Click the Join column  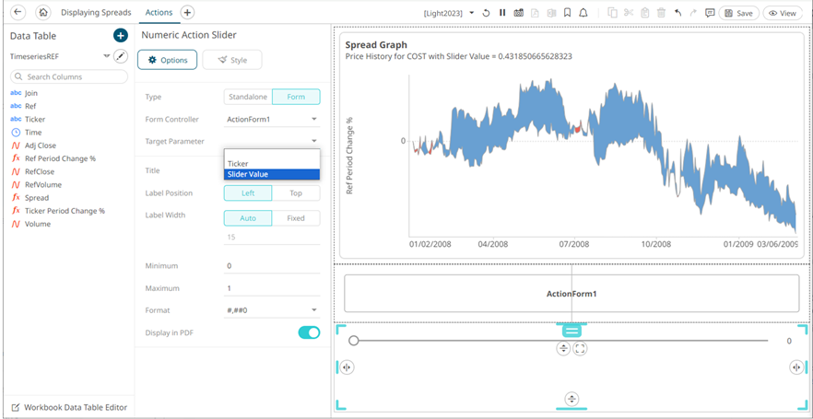point(31,93)
